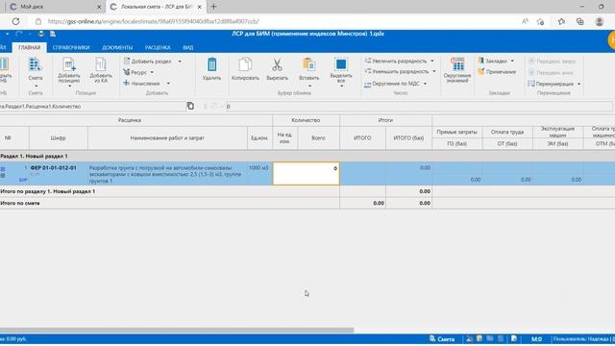This screenshot has width=615, height=346.
Task: Open the Добавить раздел dropdown arrow
Action: pyautogui.click(x=180, y=62)
